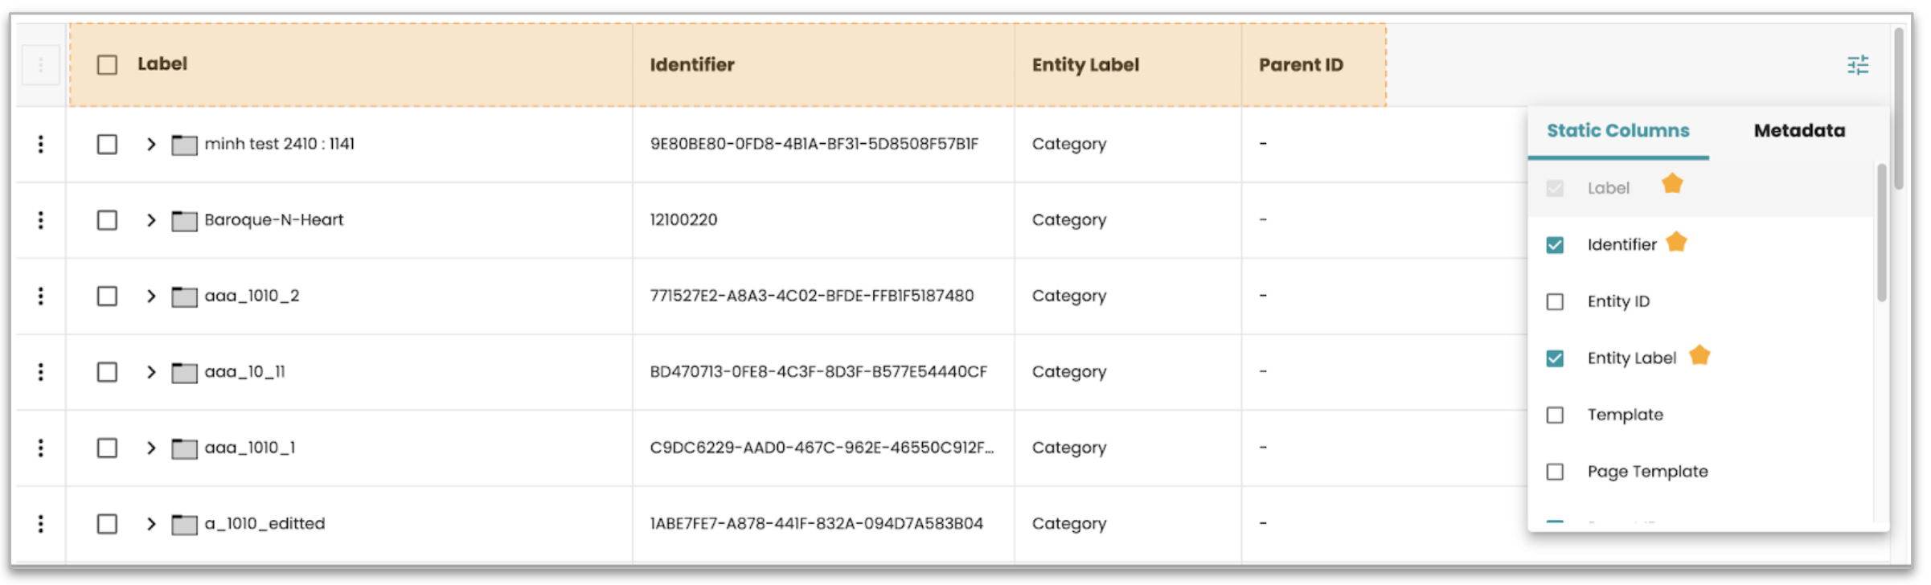Expand the Baroque-N-Heart category row
1931x585 pixels.
151,220
